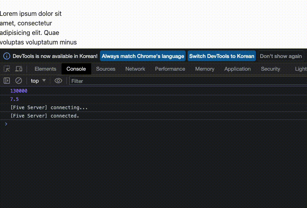Dismiss banner with Don't show again
The height and width of the screenshot is (208, 307).
tap(281, 56)
